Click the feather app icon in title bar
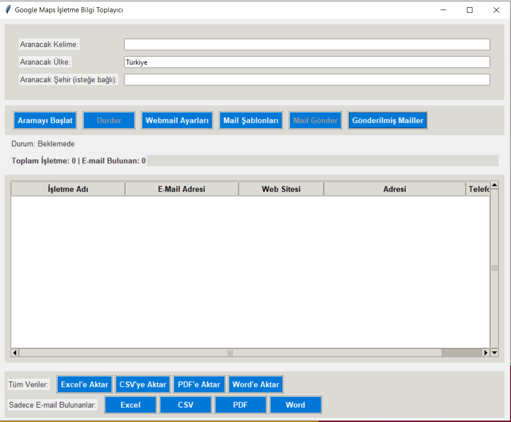Image resolution: width=511 pixels, height=422 pixels. point(8,10)
